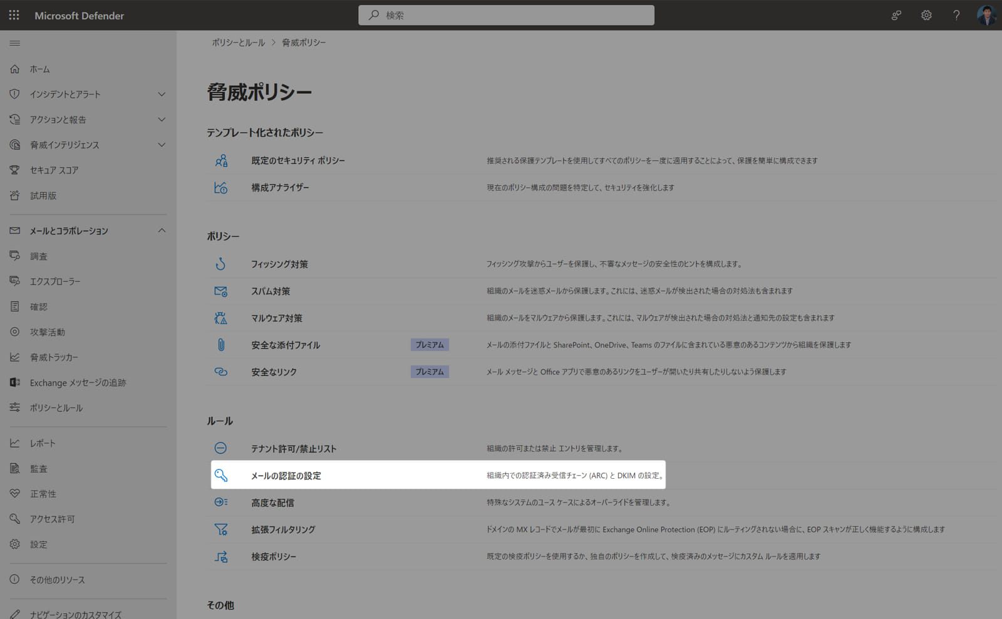Click the Microsoft Defender title
1002x619 pixels.
(x=79, y=16)
